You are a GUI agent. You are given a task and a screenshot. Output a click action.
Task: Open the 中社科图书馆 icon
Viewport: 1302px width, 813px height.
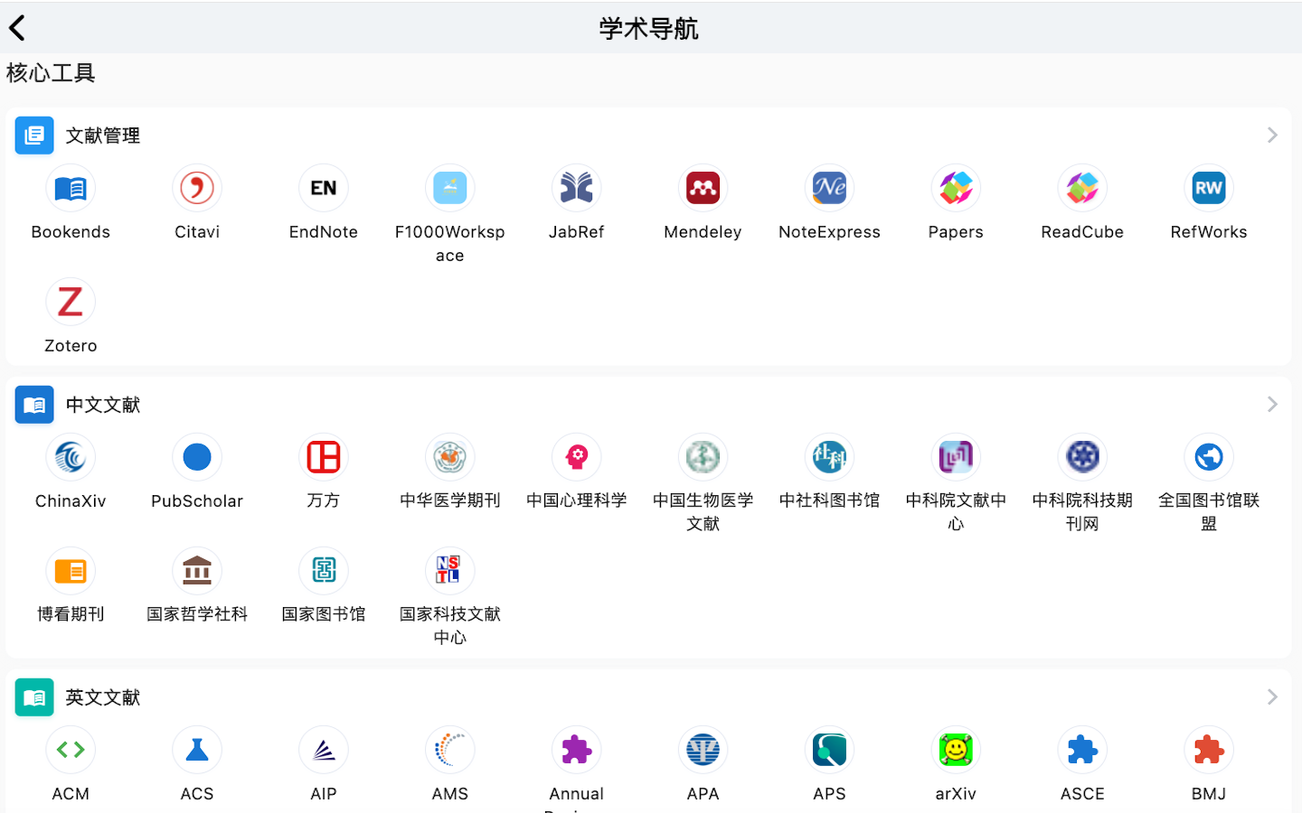point(829,457)
